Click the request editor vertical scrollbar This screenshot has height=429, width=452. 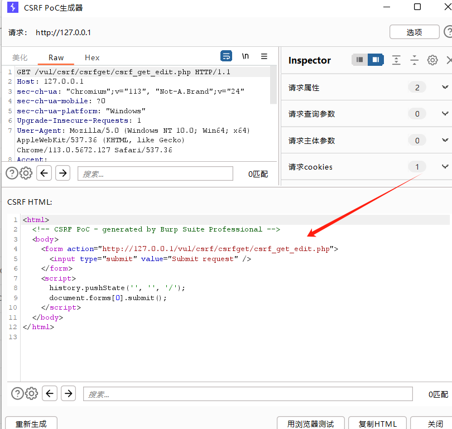(273, 85)
